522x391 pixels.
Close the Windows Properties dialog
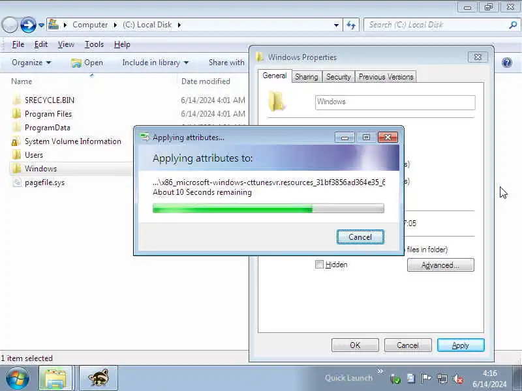[x=478, y=57]
